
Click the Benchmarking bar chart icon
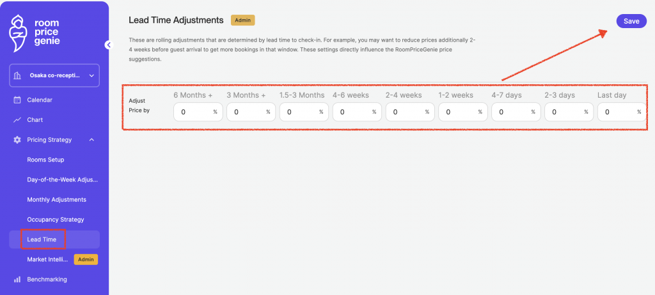[x=17, y=279]
